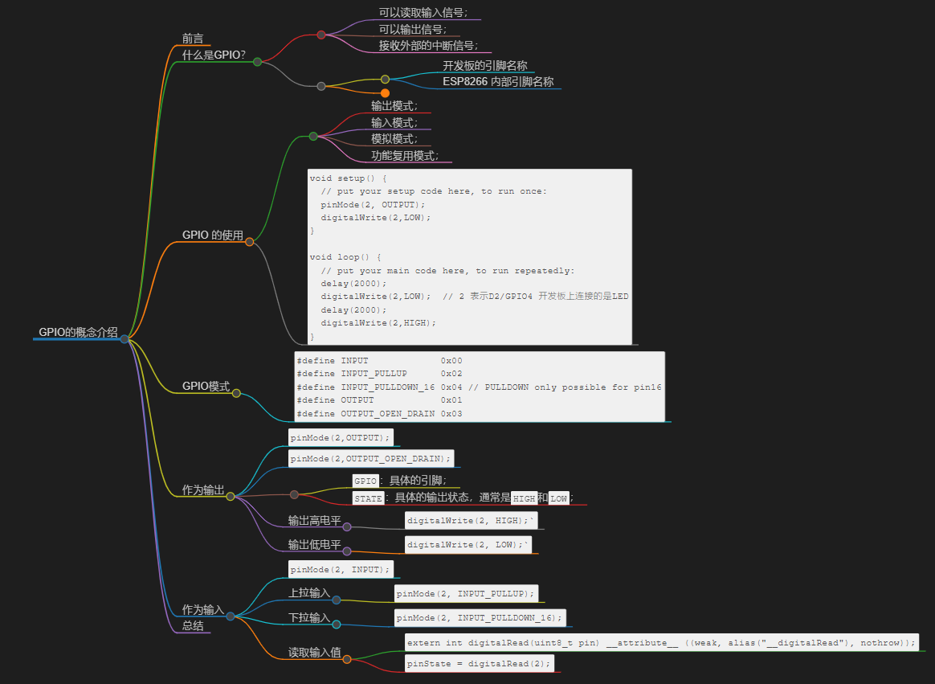Select the 输出低电平 label
This screenshot has height=684, width=935.
click(314, 544)
